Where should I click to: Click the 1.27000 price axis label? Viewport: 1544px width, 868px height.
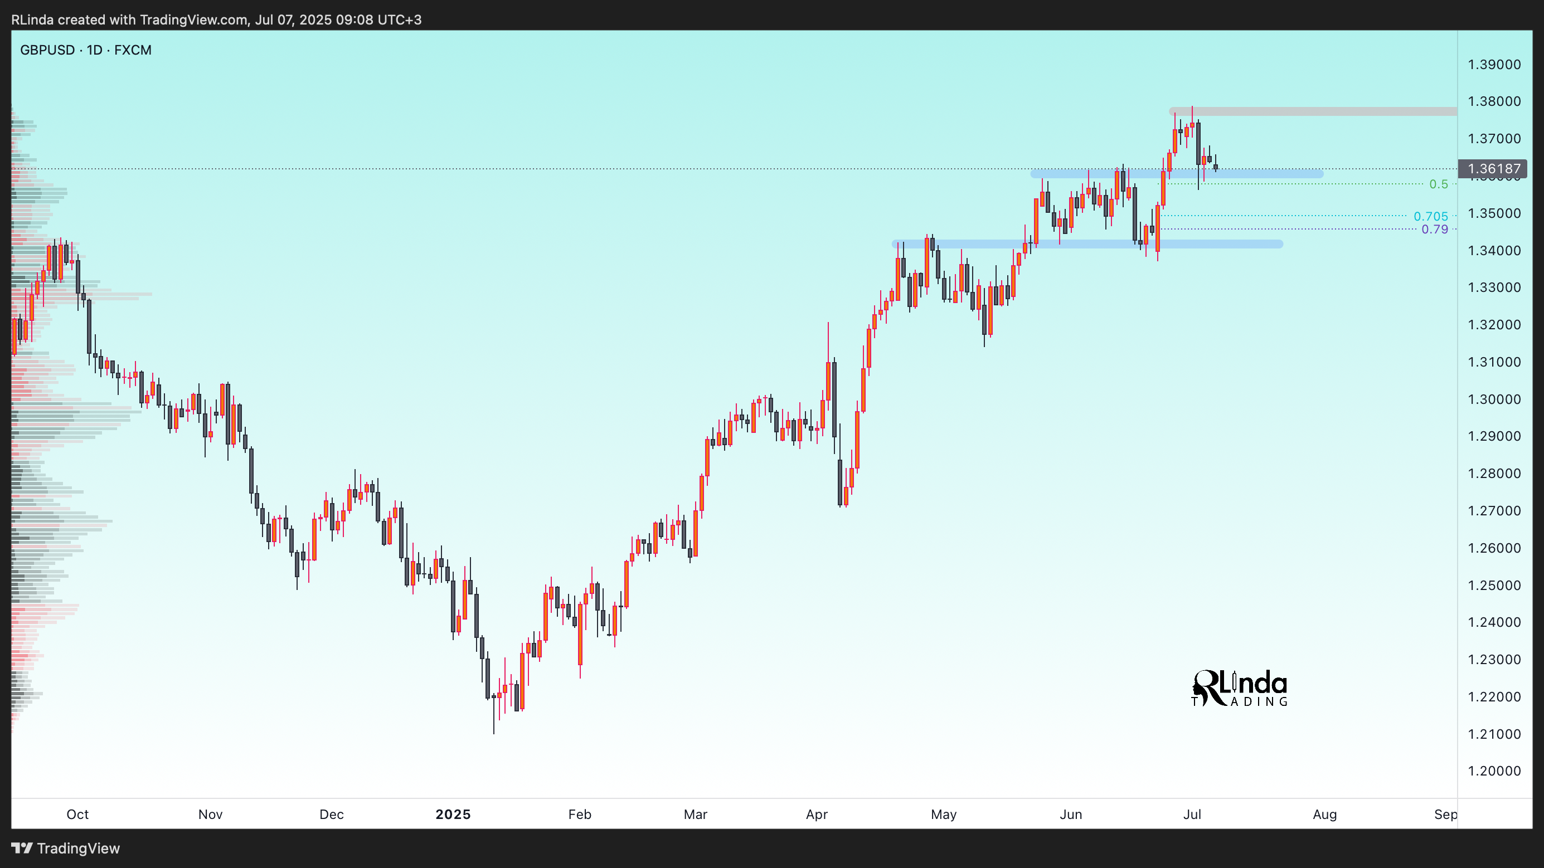tap(1494, 511)
